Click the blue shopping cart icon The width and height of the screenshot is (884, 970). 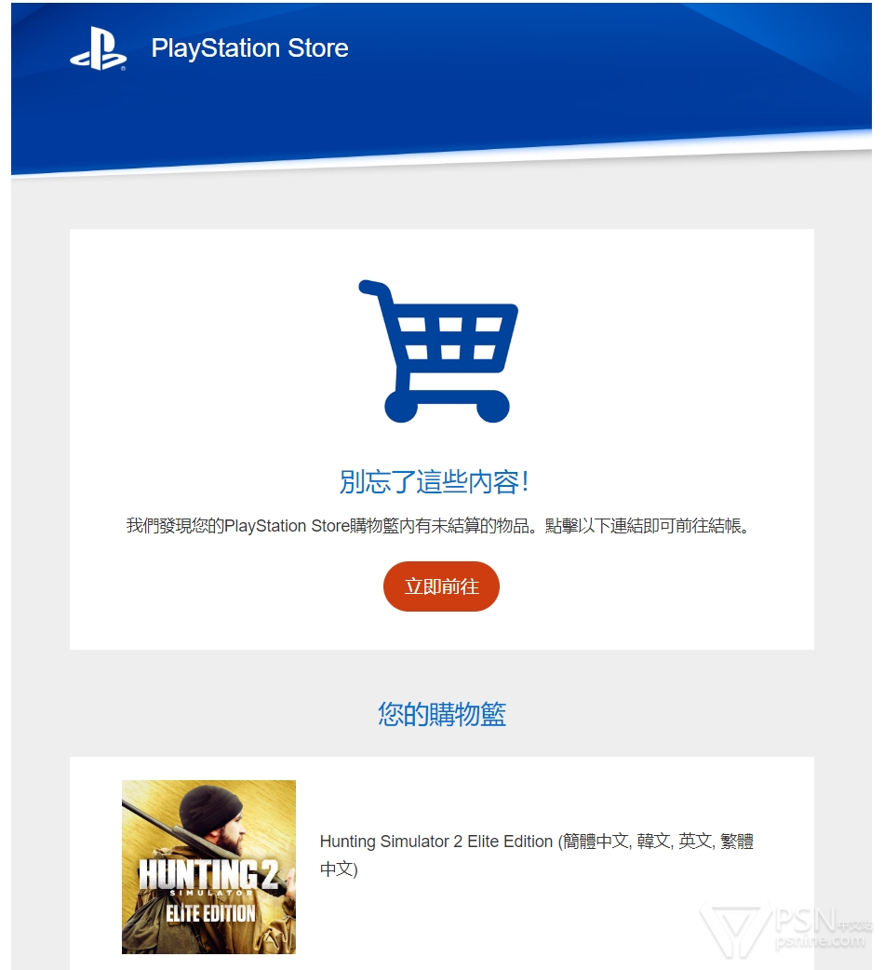438,351
